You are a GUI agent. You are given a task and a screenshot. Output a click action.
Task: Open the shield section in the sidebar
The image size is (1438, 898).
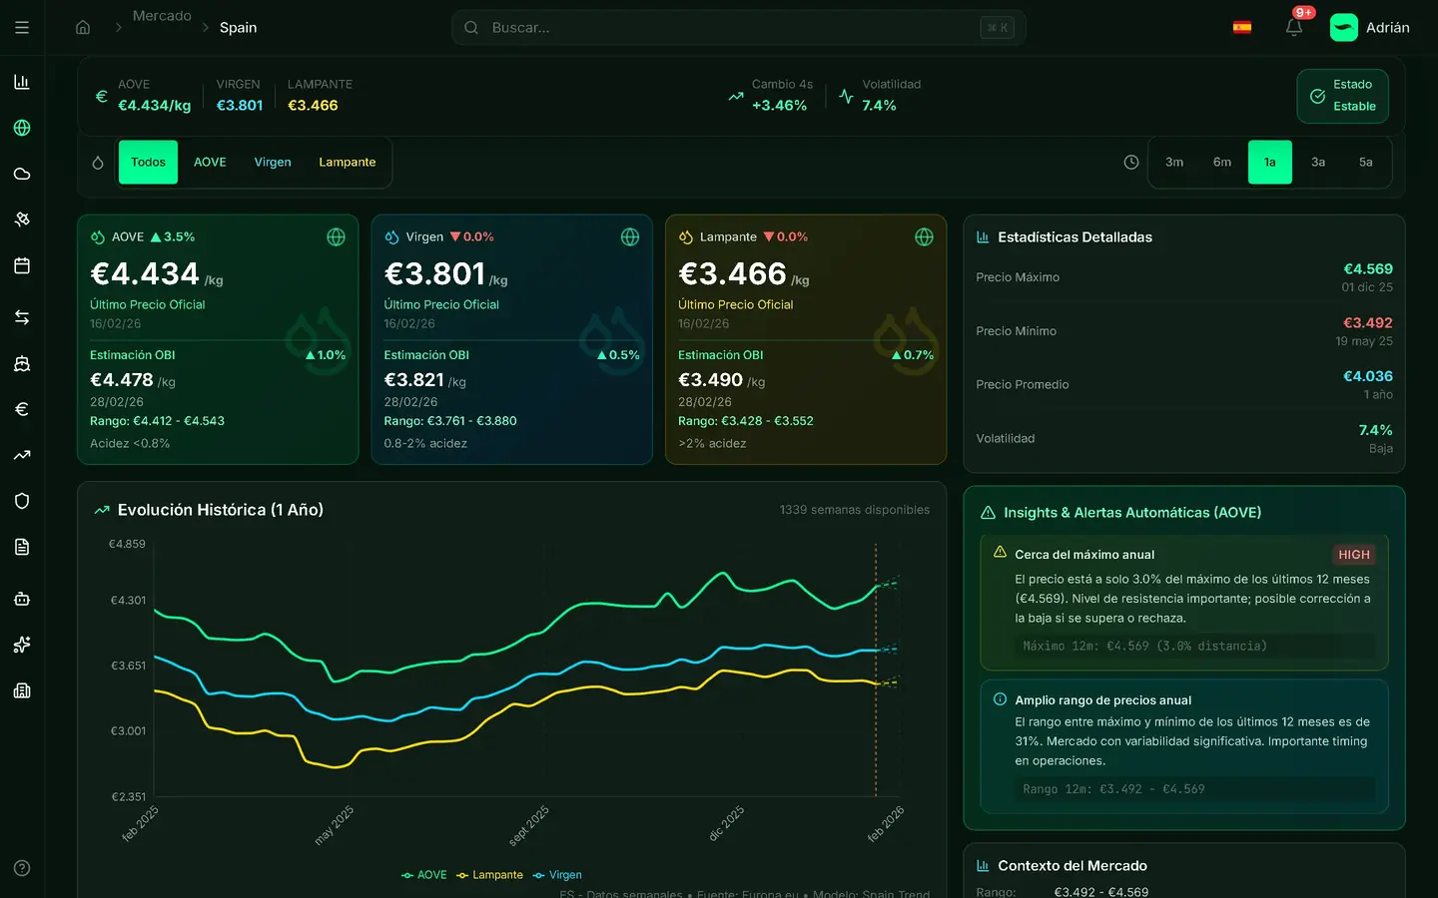22,500
